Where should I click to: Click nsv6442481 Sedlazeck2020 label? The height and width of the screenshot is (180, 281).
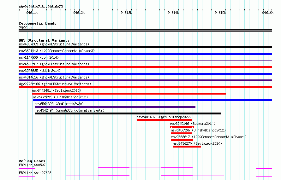[57, 90]
